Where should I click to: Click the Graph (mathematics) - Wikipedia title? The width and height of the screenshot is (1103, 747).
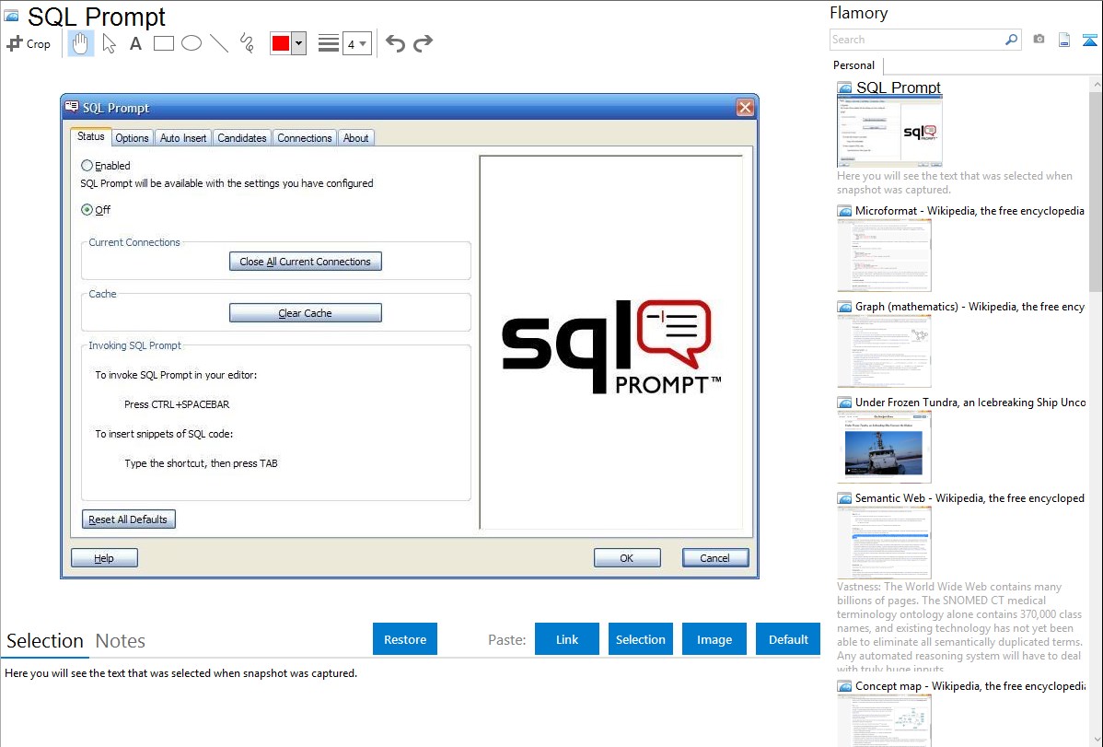click(x=969, y=307)
